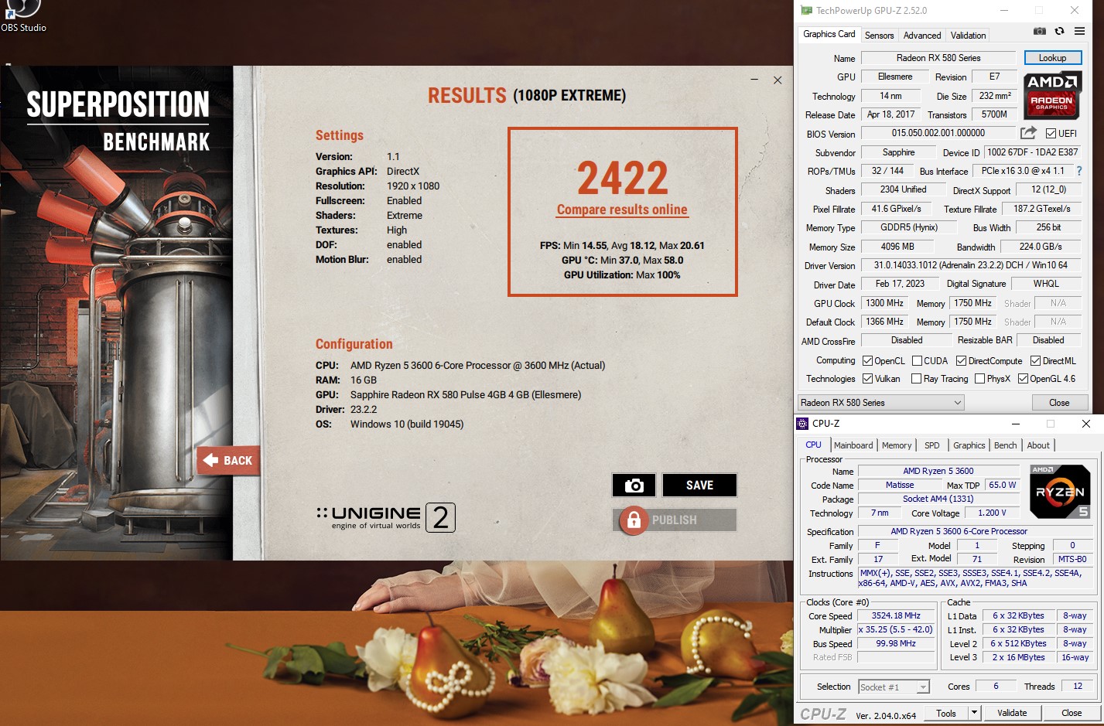1104x726 pixels.
Task: Click GPU-Z refresh icon
Action: 1059,31
